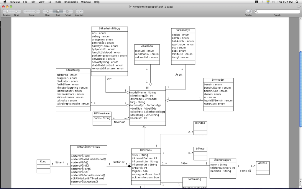Click the Spotlight magnifying glass

click(x=297, y=2)
